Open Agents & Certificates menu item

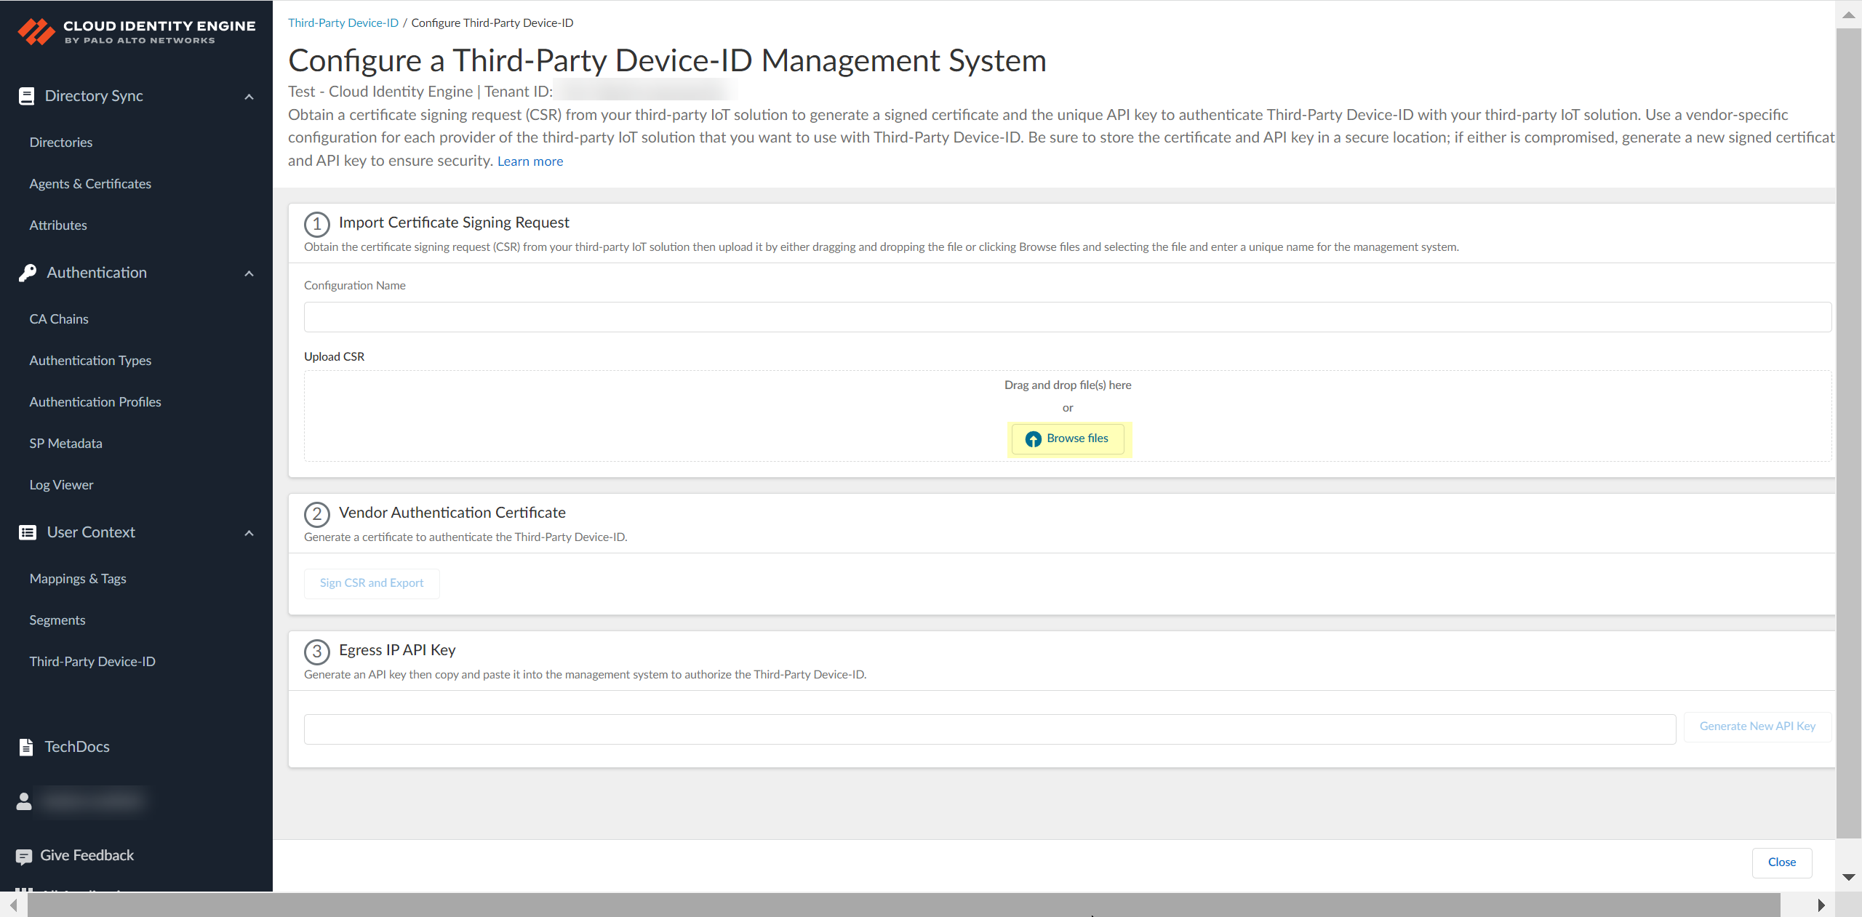coord(90,184)
